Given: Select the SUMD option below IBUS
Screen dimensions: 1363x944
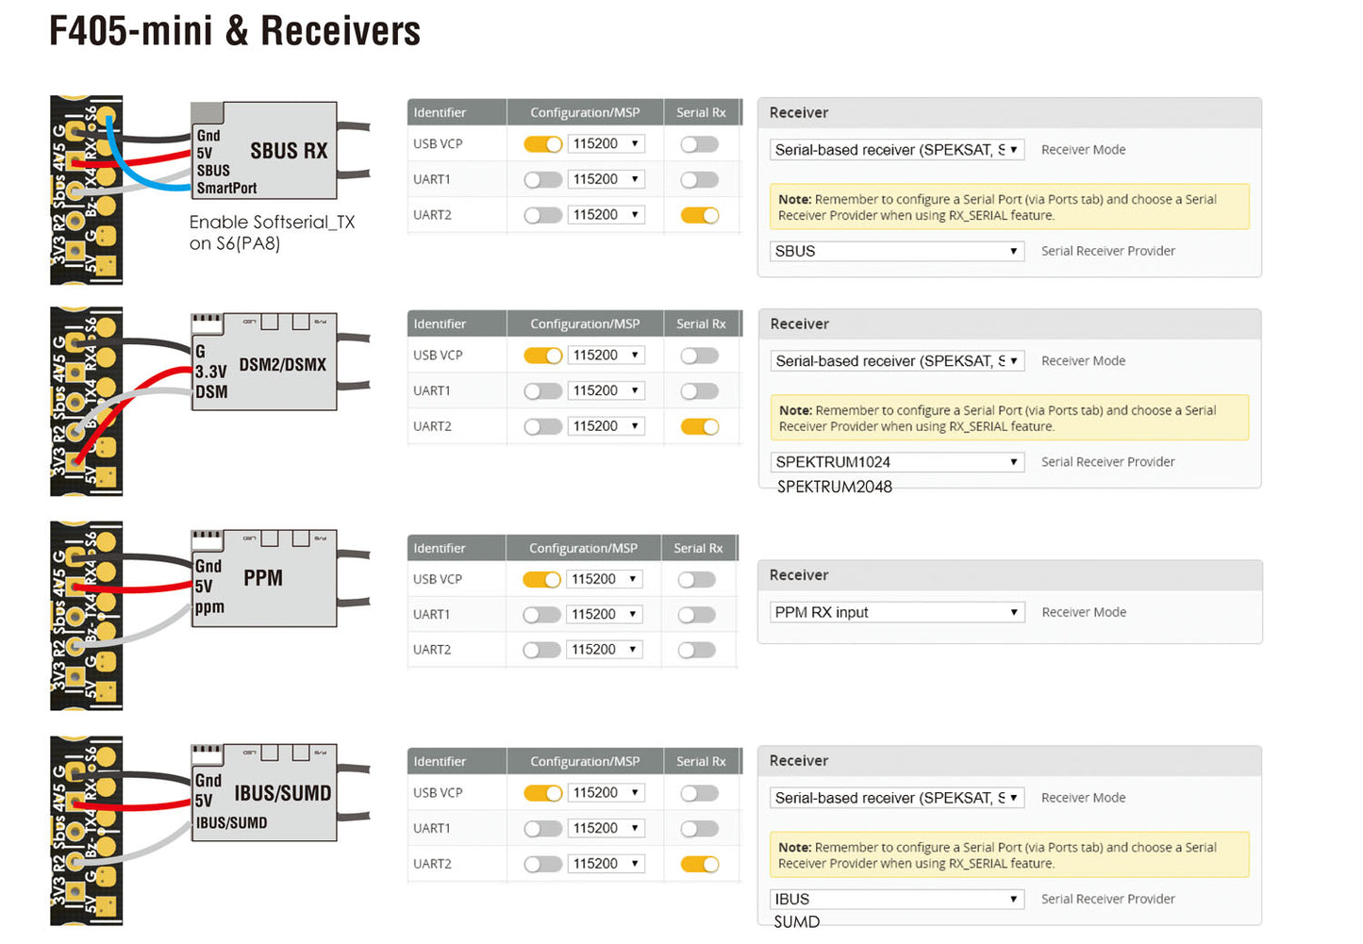Looking at the screenshot, I should click(x=797, y=921).
